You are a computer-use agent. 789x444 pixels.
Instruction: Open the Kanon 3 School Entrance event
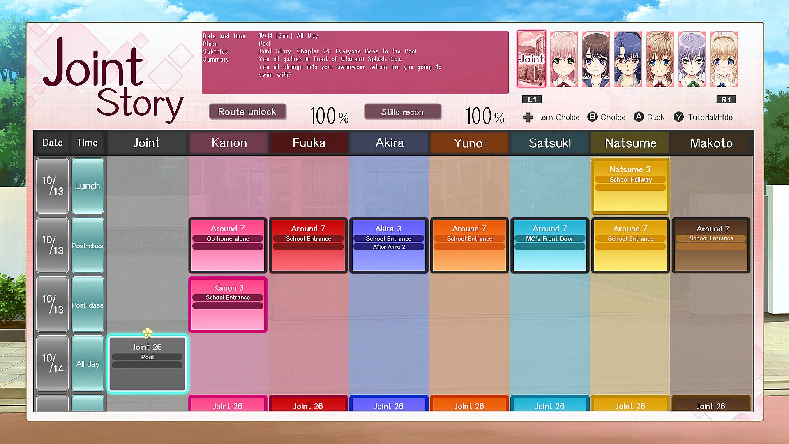pos(228,305)
